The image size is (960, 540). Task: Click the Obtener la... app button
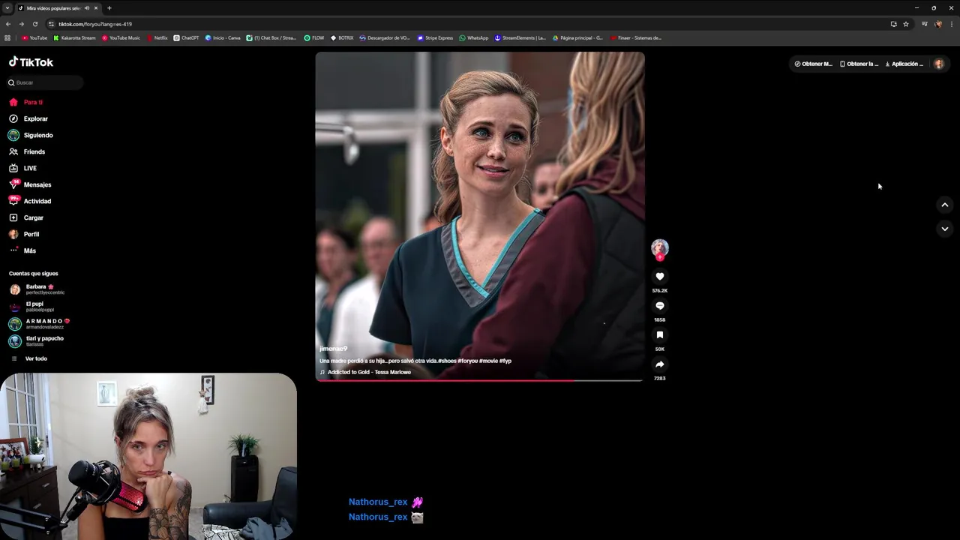[x=859, y=64]
